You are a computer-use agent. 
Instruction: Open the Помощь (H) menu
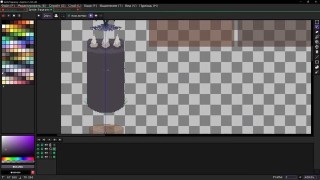pyautogui.click(x=148, y=5)
